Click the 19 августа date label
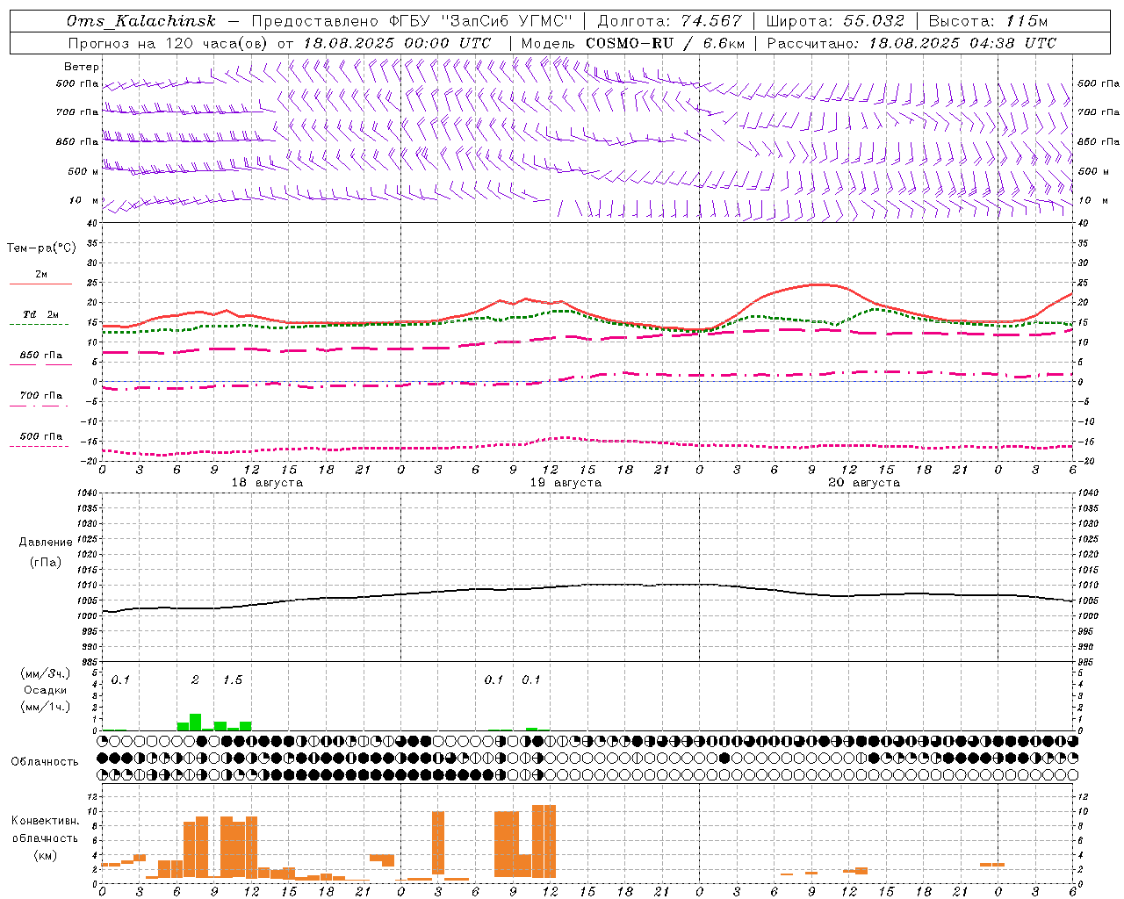Screen dimensions: 1124x899 (566, 483)
